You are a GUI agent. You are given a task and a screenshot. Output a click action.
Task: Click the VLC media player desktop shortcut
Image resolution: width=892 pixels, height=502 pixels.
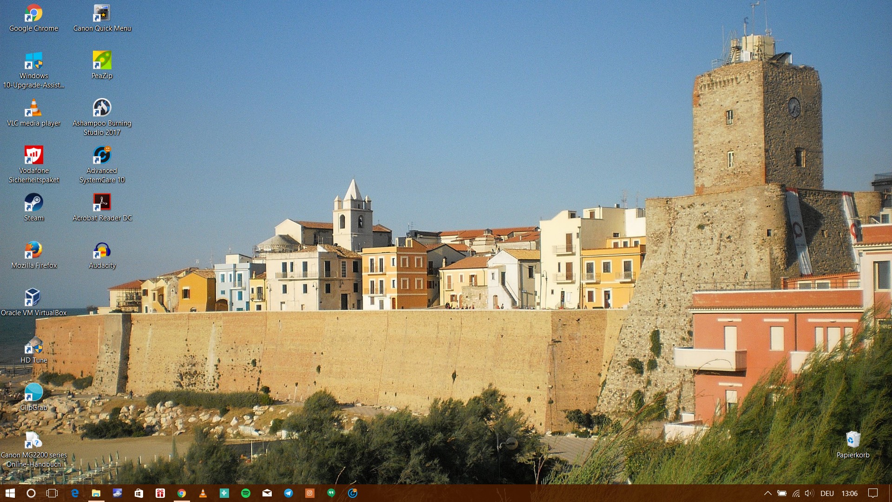click(33, 108)
